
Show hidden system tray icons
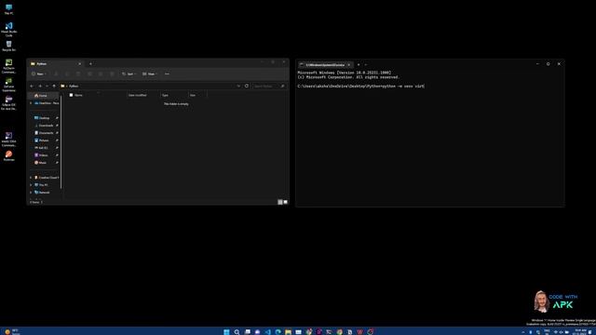(523, 332)
